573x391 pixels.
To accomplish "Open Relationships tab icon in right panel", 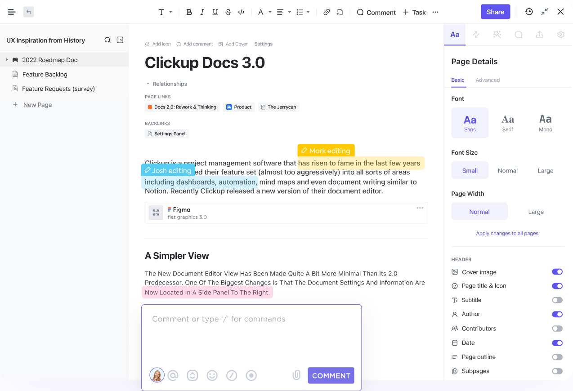I will pos(476,35).
